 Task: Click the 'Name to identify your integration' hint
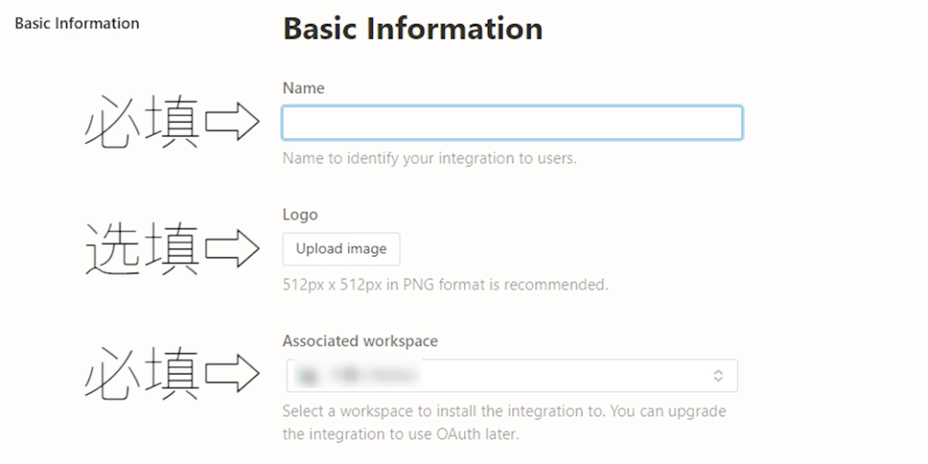tap(430, 158)
